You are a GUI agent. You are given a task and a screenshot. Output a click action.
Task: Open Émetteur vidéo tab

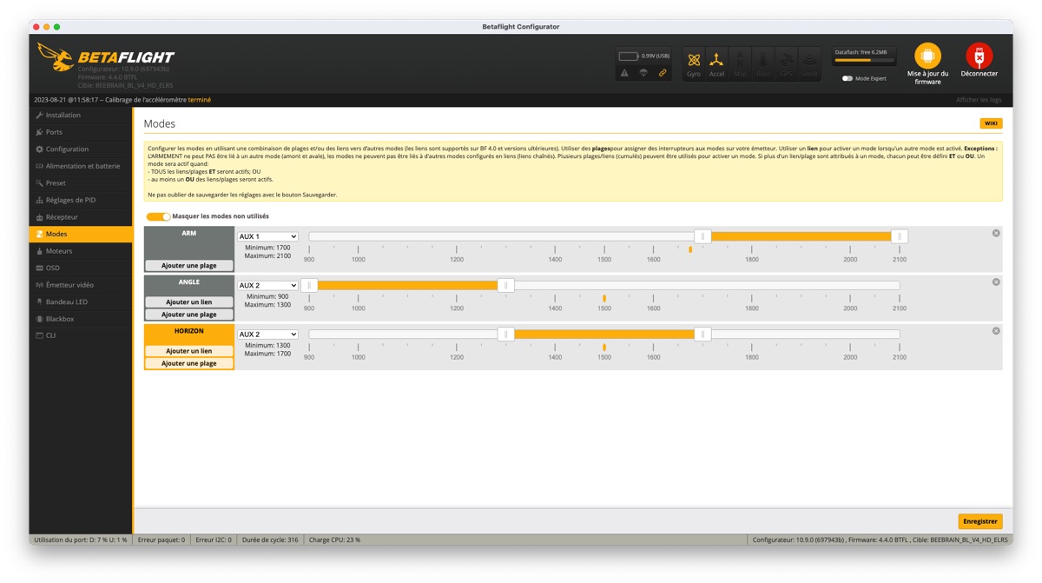pyautogui.click(x=81, y=284)
